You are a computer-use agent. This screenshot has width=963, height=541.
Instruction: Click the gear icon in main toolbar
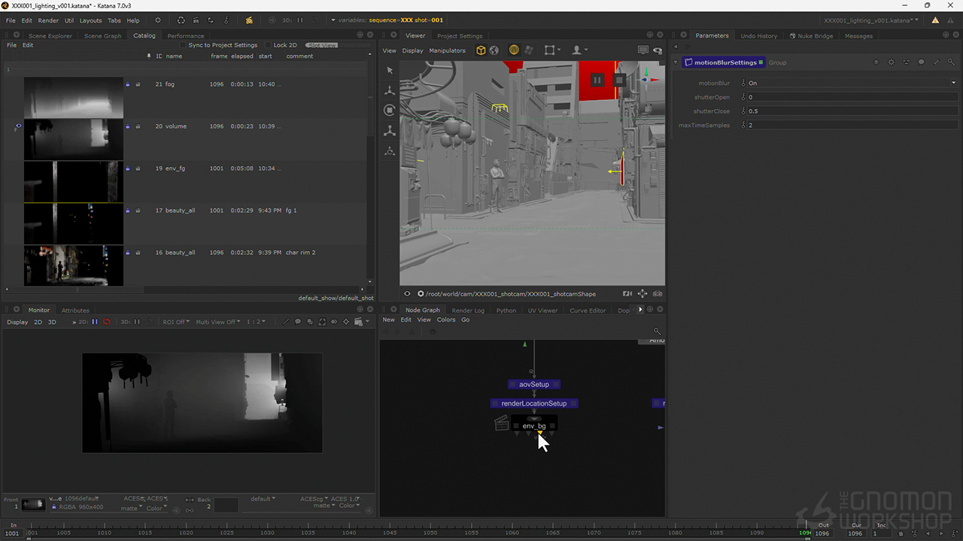(x=157, y=20)
